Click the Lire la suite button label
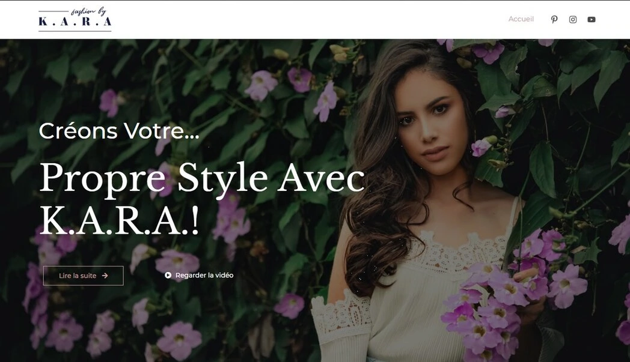Image resolution: width=630 pixels, height=362 pixels. [78, 276]
